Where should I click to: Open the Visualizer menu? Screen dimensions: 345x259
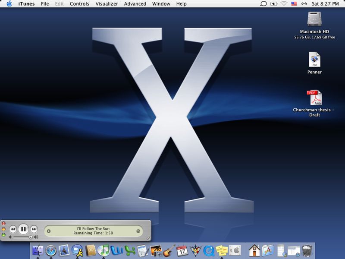tap(107, 4)
